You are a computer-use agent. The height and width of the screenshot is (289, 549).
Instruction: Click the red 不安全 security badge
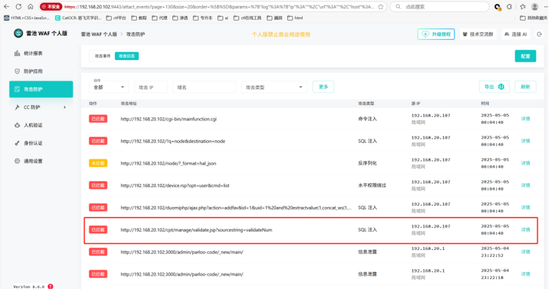pyautogui.click(x=51, y=7)
